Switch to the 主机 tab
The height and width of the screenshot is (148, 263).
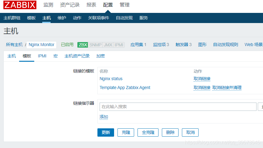[12, 56]
